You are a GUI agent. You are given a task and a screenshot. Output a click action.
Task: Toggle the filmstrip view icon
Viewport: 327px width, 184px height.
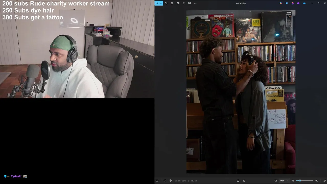tap(157, 181)
